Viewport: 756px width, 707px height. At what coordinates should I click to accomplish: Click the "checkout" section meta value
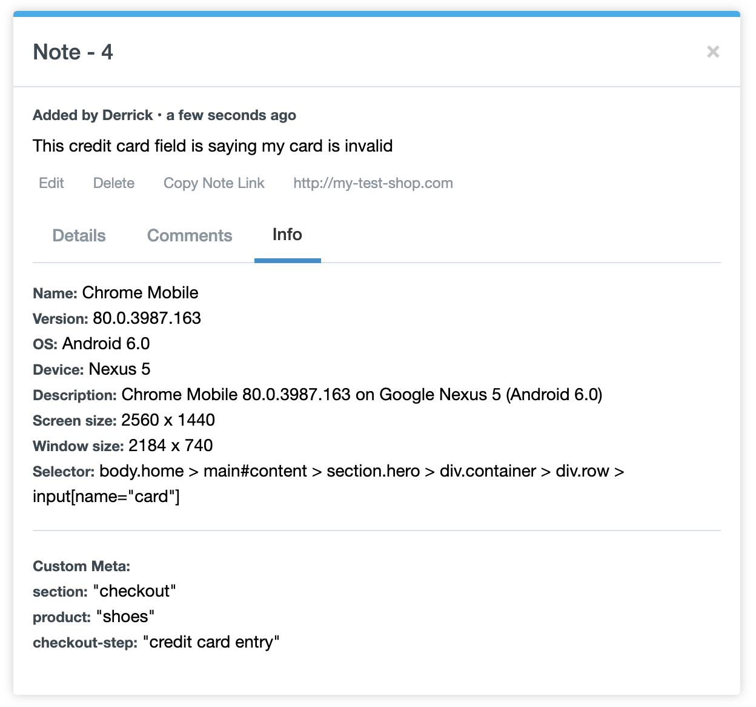[134, 591]
